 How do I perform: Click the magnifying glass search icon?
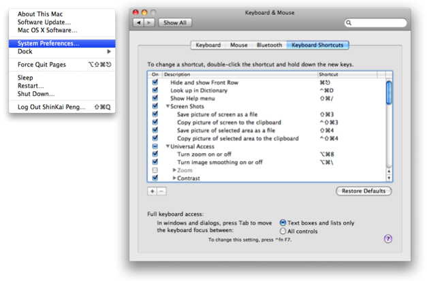349,23
